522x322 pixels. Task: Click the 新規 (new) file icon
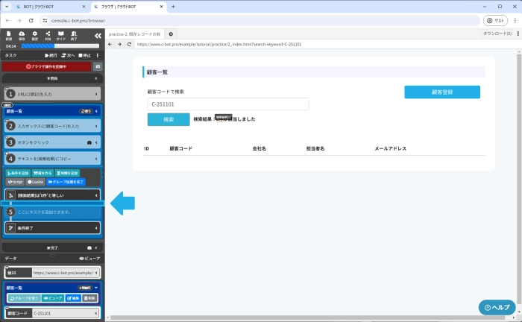pos(9,35)
